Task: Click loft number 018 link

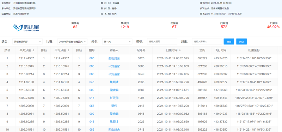Action: pos(92,98)
